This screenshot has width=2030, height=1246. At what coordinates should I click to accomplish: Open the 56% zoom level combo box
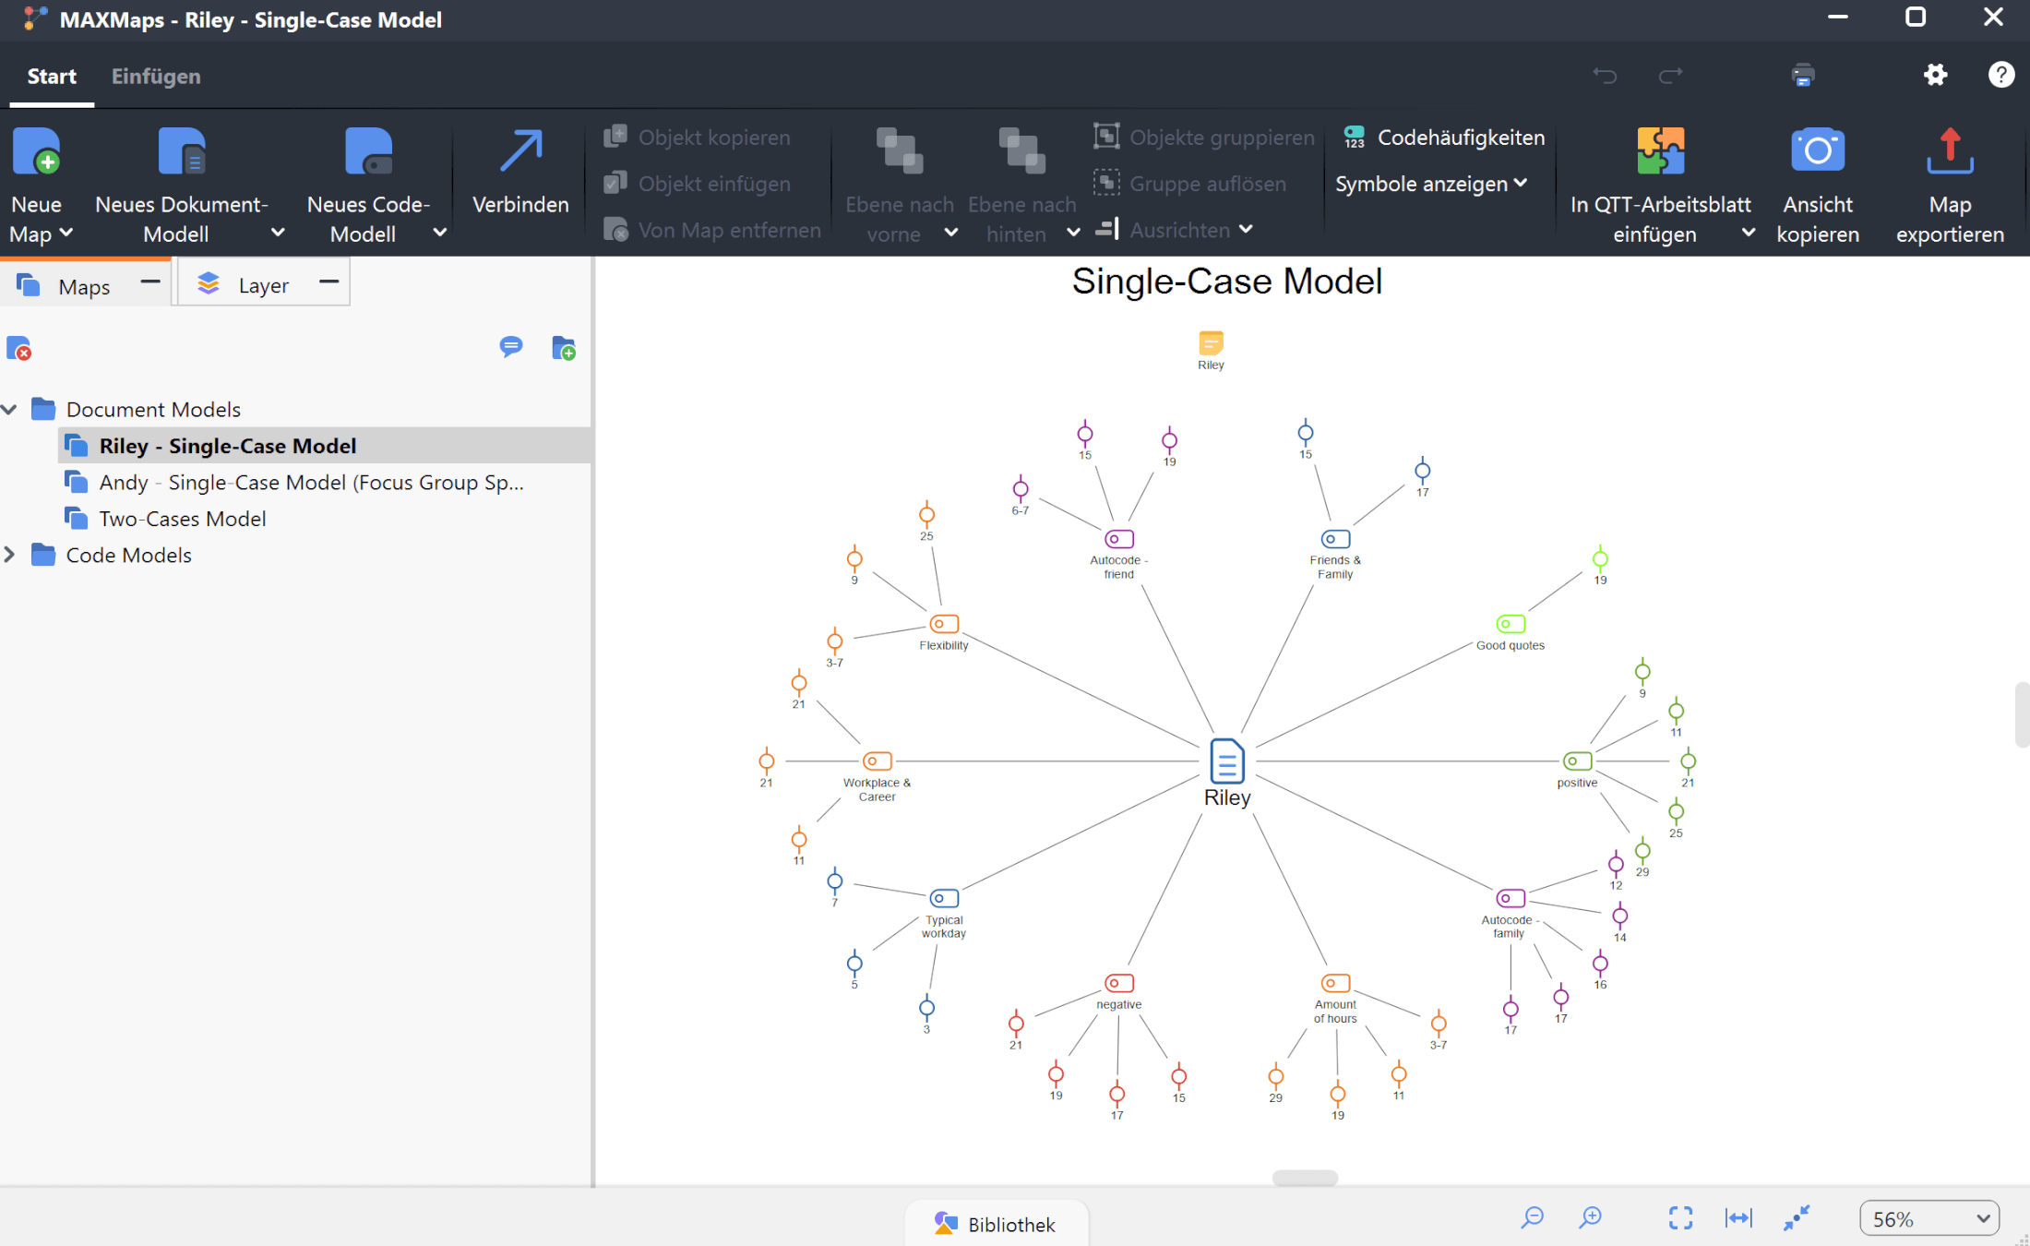click(x=1929, y=1219)
